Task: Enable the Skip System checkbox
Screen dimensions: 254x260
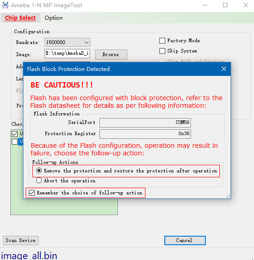Action: [162, 51]
